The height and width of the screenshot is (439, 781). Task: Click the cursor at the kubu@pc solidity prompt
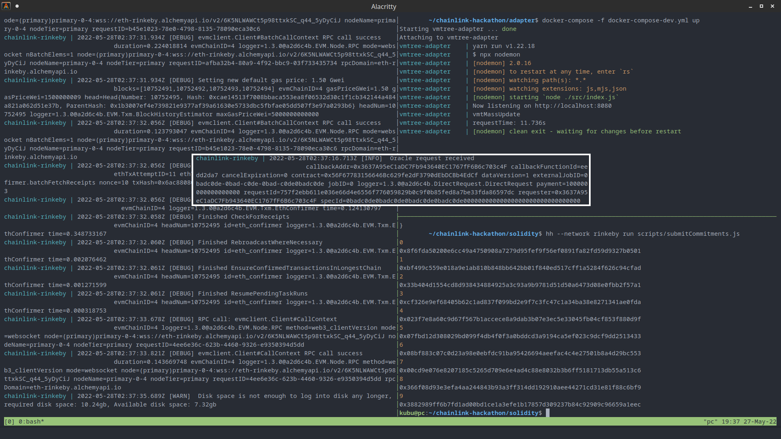point(548,413)
